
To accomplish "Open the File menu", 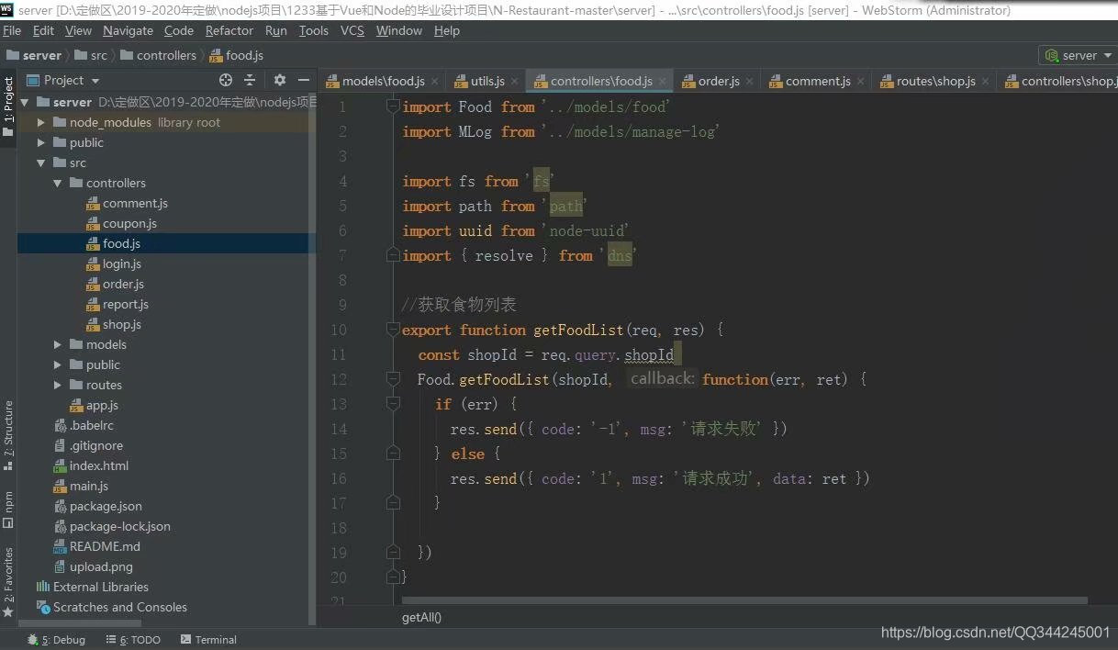I will (12, 30).
